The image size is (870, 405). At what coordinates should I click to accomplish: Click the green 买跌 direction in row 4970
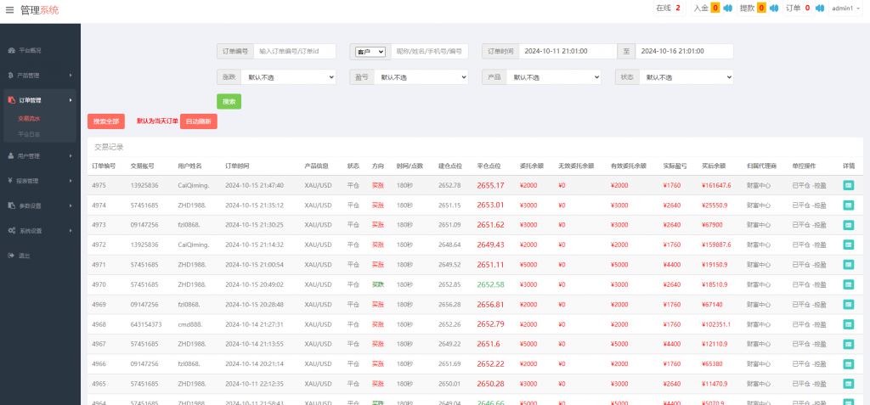tap(378, 284)
